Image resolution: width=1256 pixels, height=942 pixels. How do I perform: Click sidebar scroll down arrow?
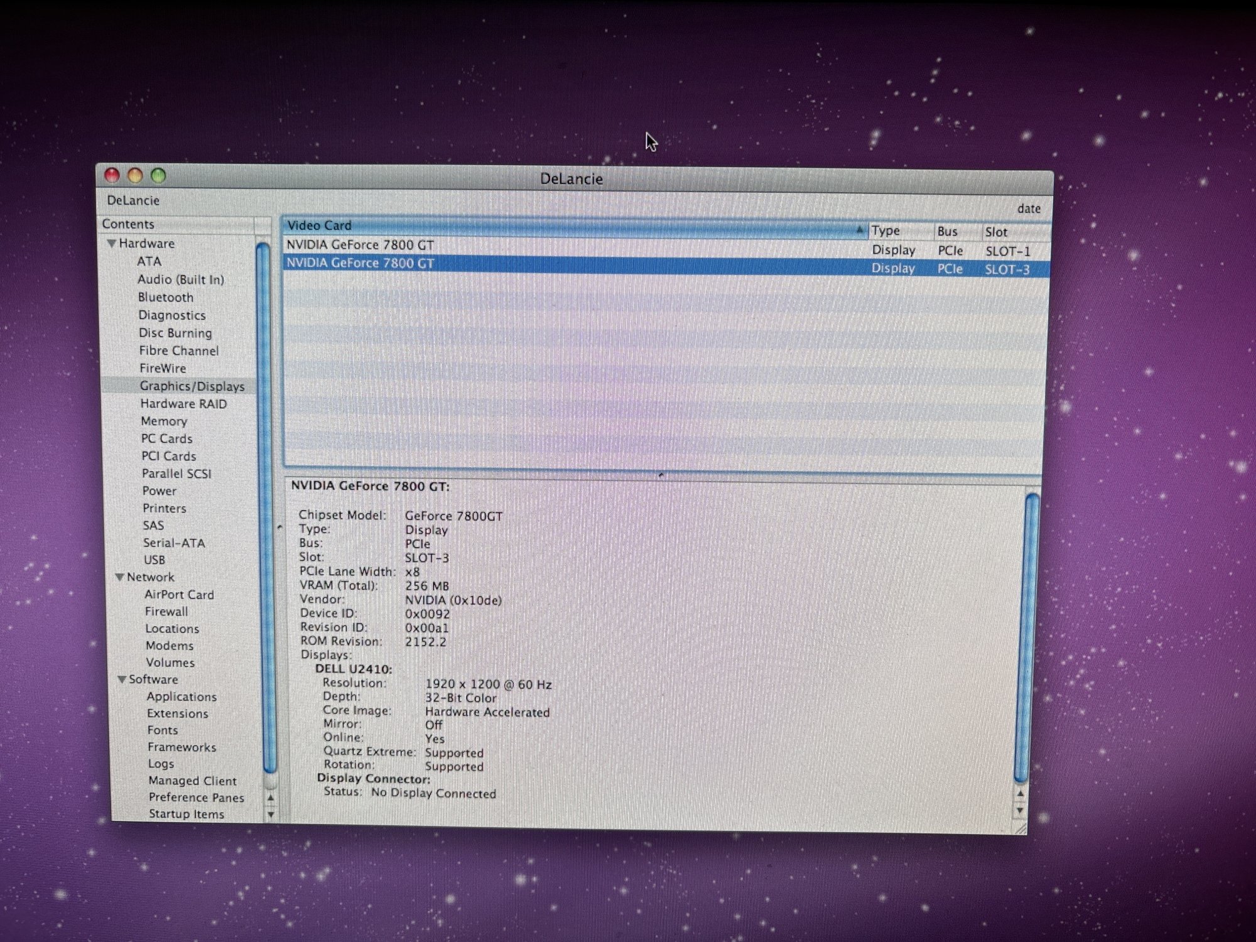271,815
